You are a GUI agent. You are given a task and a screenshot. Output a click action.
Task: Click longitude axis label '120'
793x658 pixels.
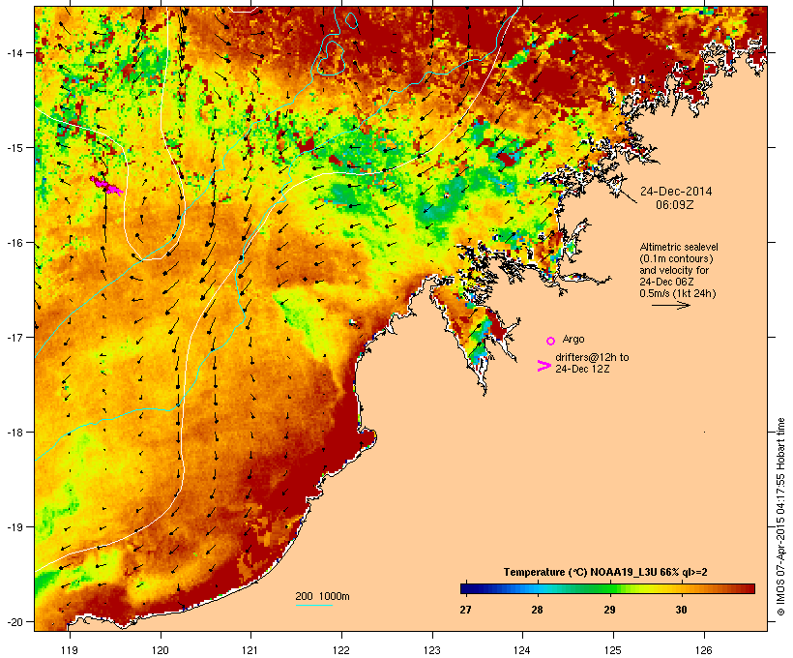click(x=161, y=650)
